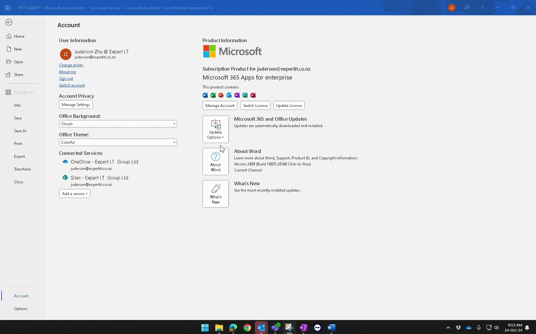Click the Switch License button
Image resolution: width=536 pixels, height=334 pixels.
pyautogui.click(x=255, y=106)
